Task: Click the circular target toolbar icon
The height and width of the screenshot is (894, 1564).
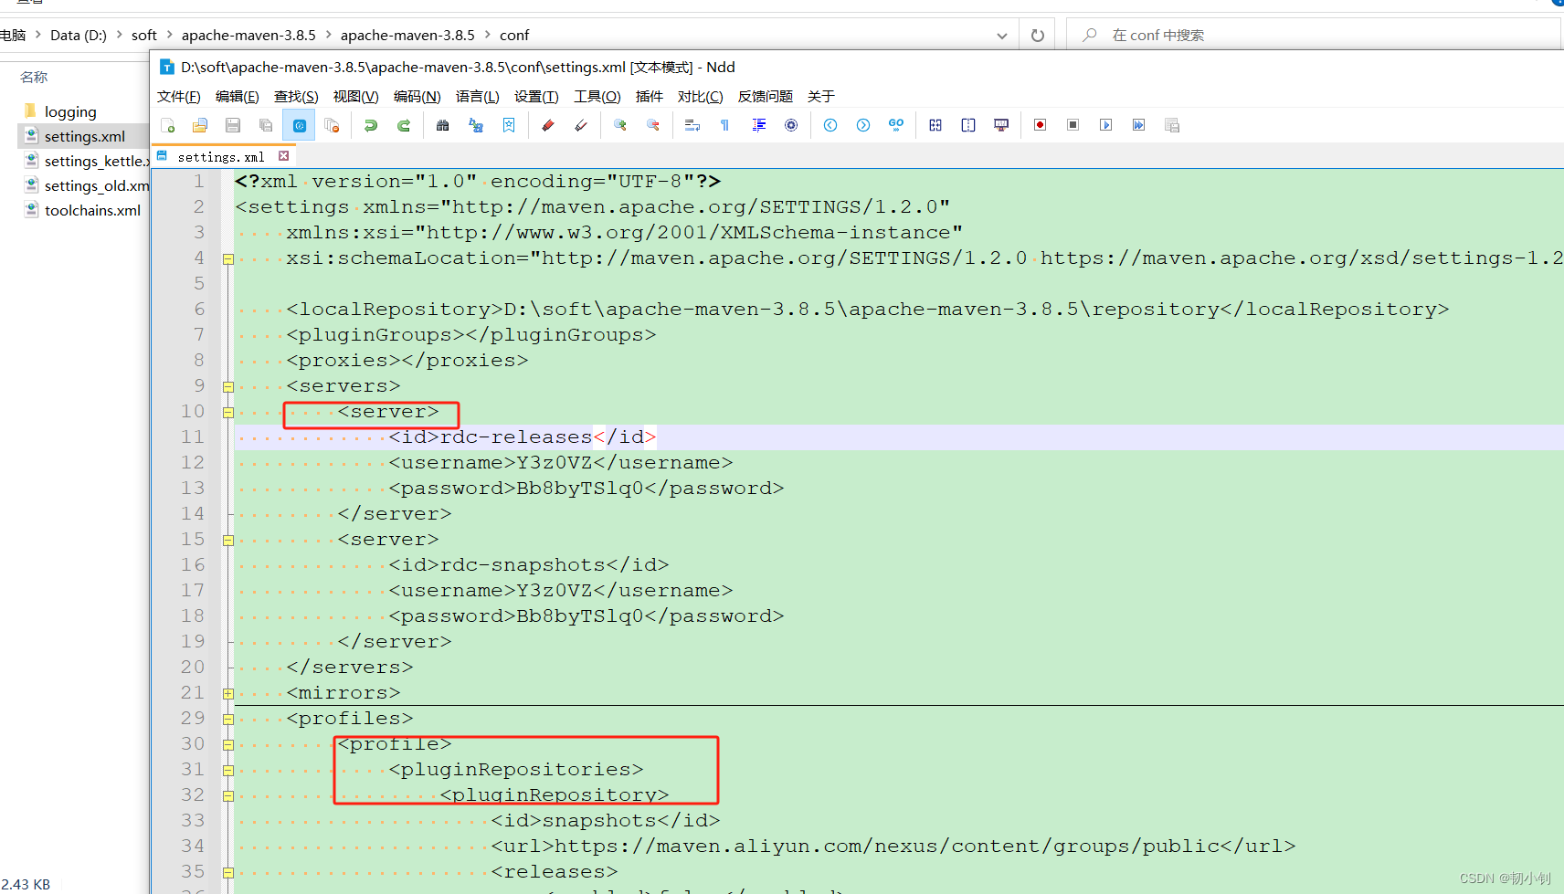Action: (x=791, y=125)
